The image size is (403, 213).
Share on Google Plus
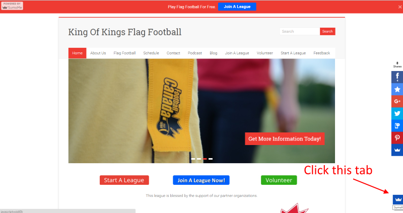(397, 101)
